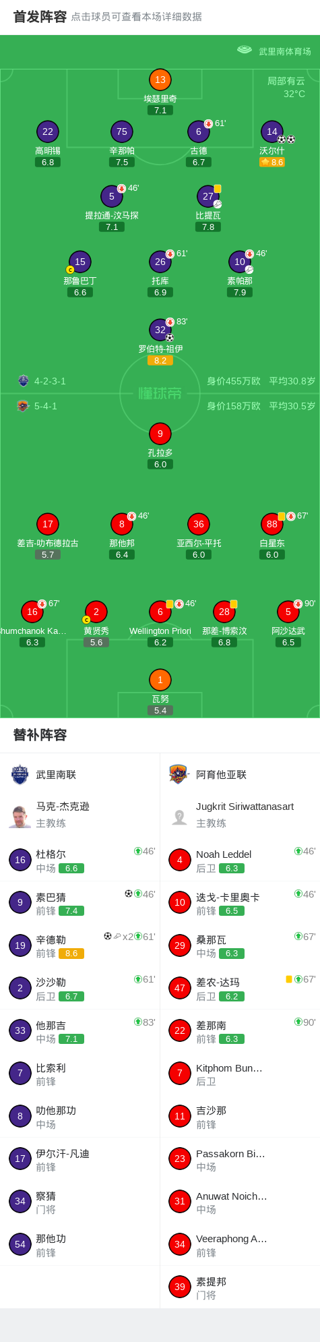The width and height of the screenshot is (320, 1342).
Task: Click the 4-2-3-1 formation label
Action: pos(50,381)
